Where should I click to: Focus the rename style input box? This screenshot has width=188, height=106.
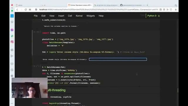point(118,59)
